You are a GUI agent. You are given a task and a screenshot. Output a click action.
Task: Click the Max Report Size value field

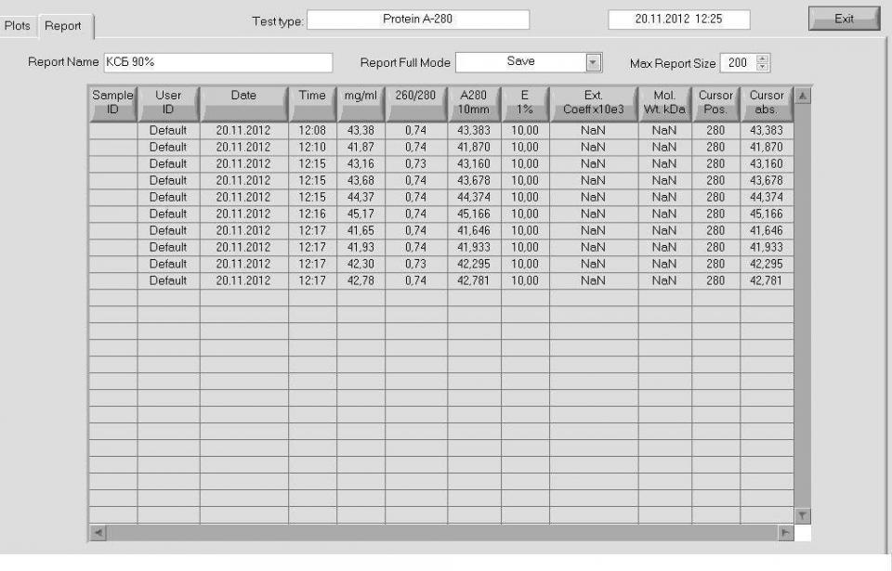click(738, 62)
